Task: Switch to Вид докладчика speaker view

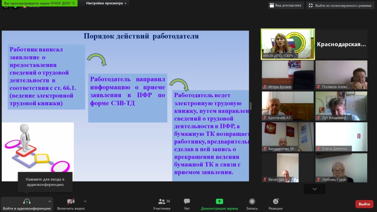Action: (286, 6)
